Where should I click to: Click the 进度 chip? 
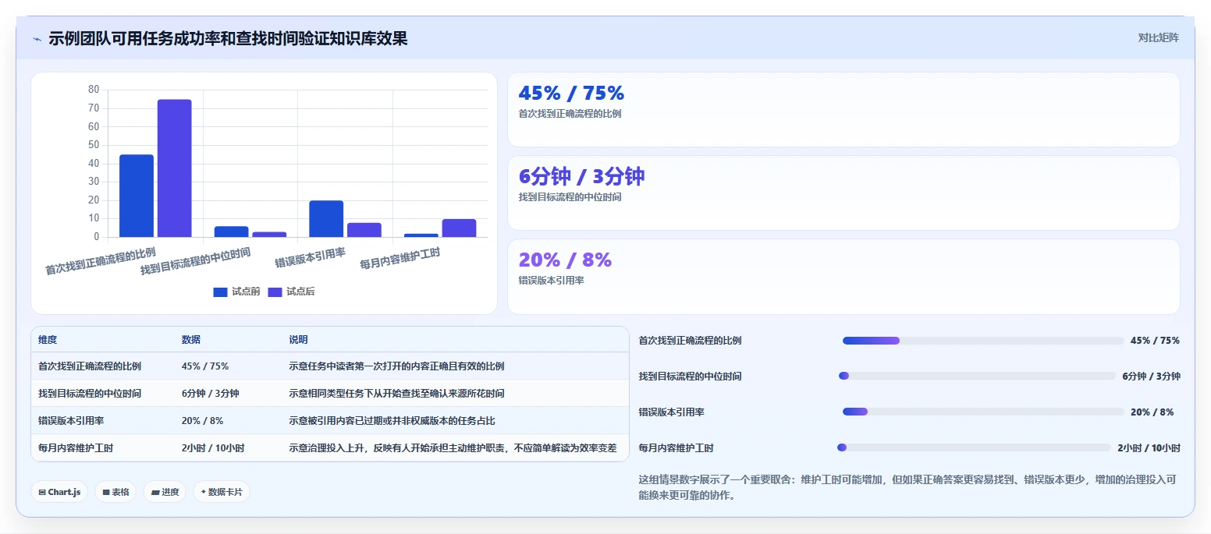(x=165, y=492)
